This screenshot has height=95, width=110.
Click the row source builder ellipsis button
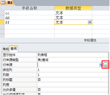point(106,65)
